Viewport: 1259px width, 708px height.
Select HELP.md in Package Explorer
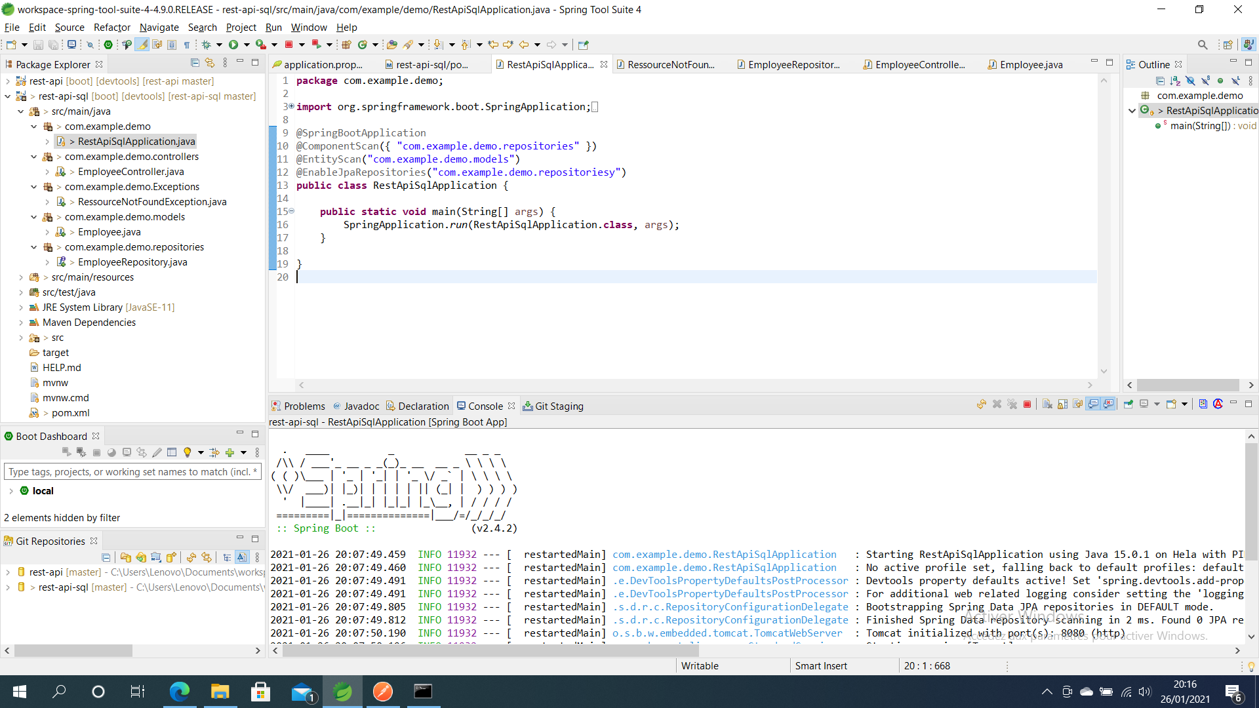tap(62, 368)
